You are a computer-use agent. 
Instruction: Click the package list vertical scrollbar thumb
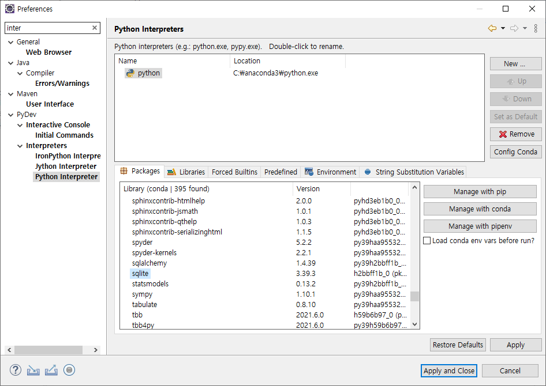(414, 296)
